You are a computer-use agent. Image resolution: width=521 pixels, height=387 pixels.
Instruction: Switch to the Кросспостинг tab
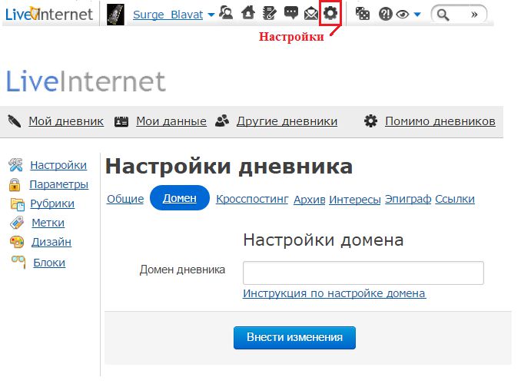point(252,199)
